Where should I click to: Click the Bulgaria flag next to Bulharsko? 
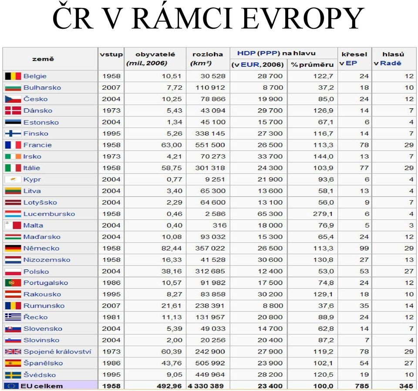point(13,88)
